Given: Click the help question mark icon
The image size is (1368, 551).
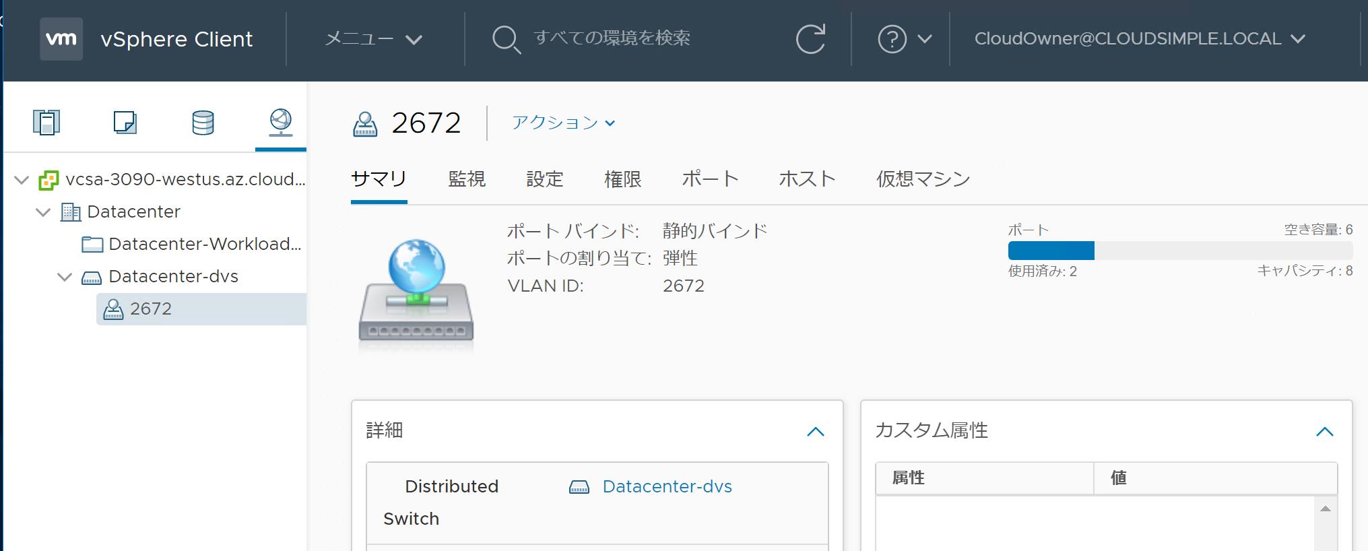Looking at the screenshot, I should click(892, 39).
